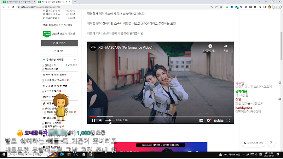This screenshot has width=283, height=159.
Task: Open the zoom level icon in address bar
Action: coord(212,7)
